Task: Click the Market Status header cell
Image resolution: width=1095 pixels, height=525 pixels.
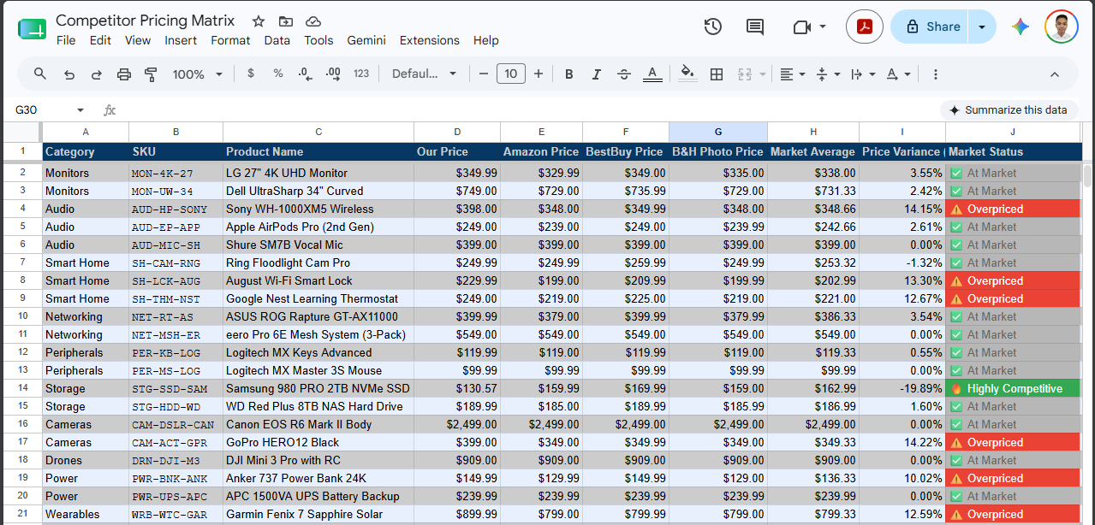Action: point(1014,151)
